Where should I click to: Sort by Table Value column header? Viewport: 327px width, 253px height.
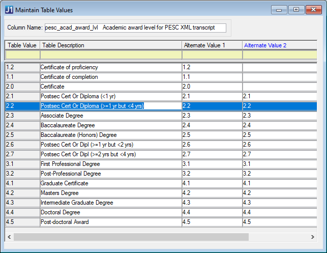tap(22, 45)
